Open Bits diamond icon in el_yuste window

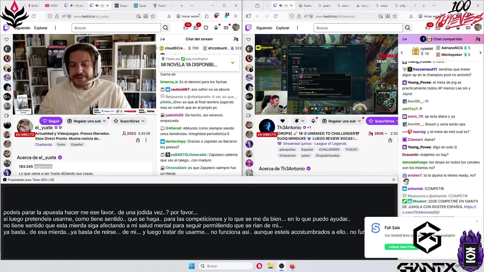tap(216, 28)
